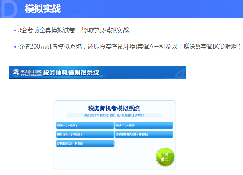The height and width of the screenshot is (175, 243).
Task: Open the 税法二（体验版）exam button
Action: pos(144,125)
